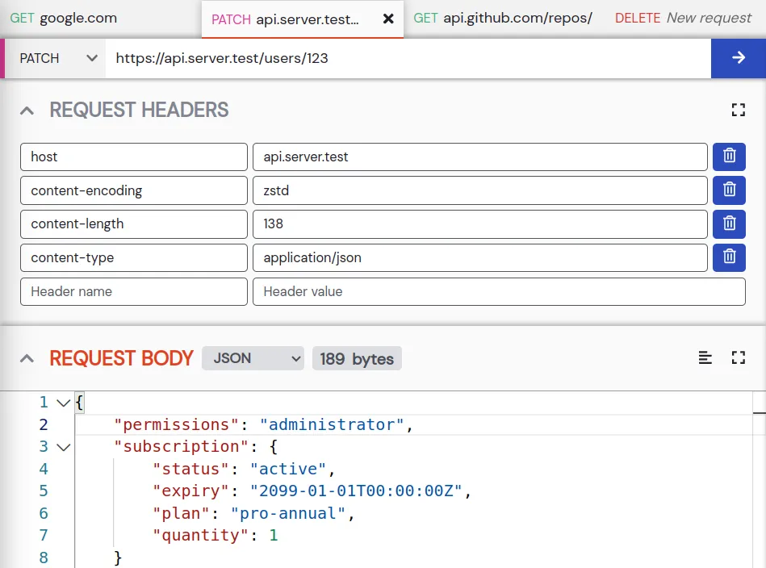
Task: Open the JSON body format dropdown
Action: tap(253, 358)
